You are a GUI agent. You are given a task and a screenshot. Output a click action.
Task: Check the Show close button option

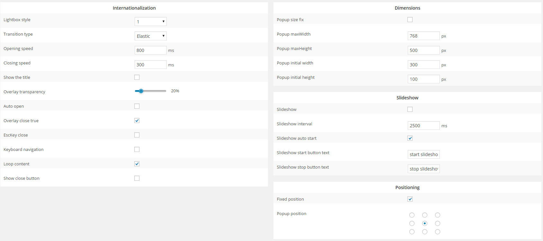pyautogui.click(x=137, y=178)
